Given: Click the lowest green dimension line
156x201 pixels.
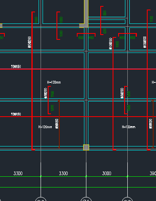Looking at the screenshot, I should (78, 187).
